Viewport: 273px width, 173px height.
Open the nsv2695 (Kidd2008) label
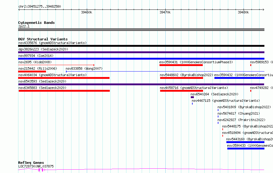(35, 62)
